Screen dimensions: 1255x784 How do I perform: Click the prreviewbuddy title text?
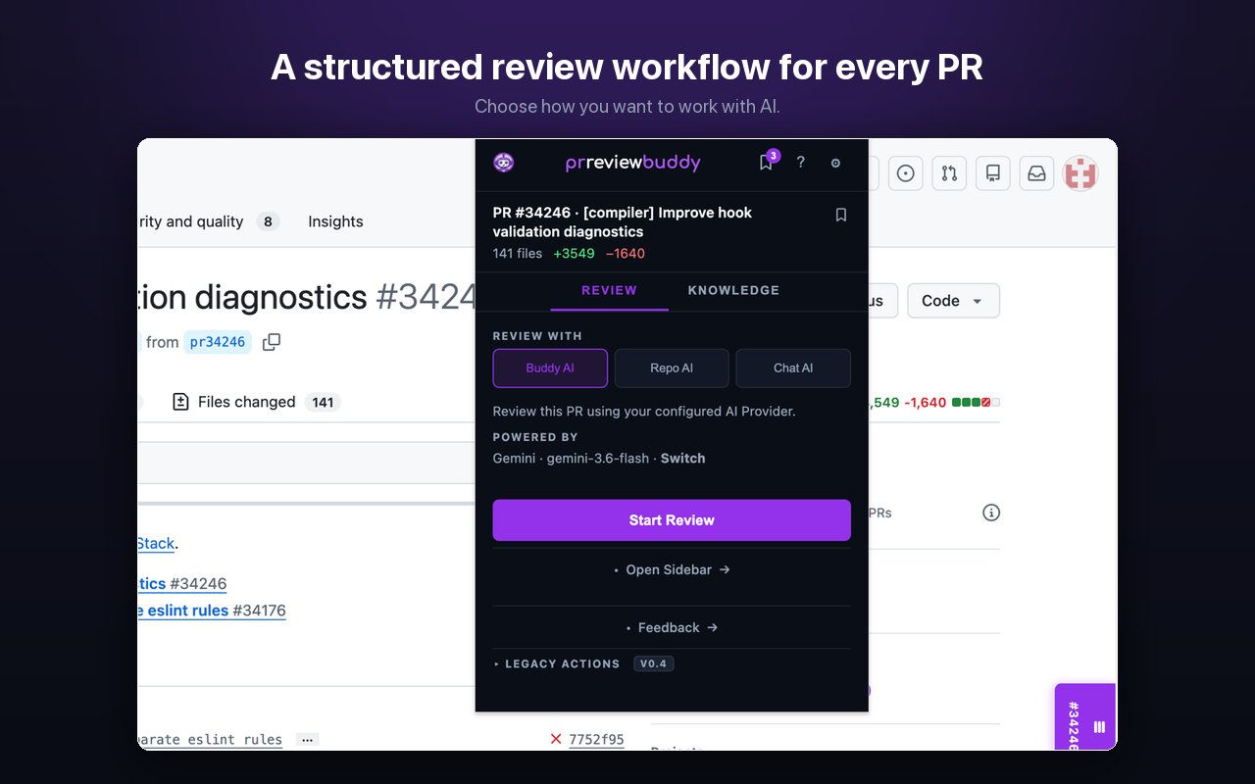[x=633, y=163]
